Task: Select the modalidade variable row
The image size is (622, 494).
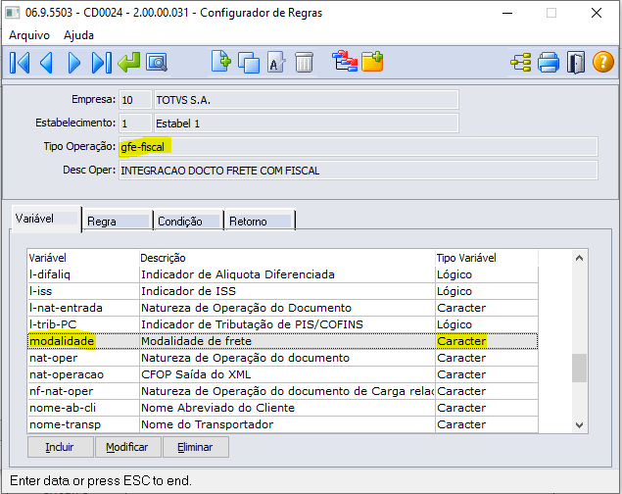Action: [283, 341]
